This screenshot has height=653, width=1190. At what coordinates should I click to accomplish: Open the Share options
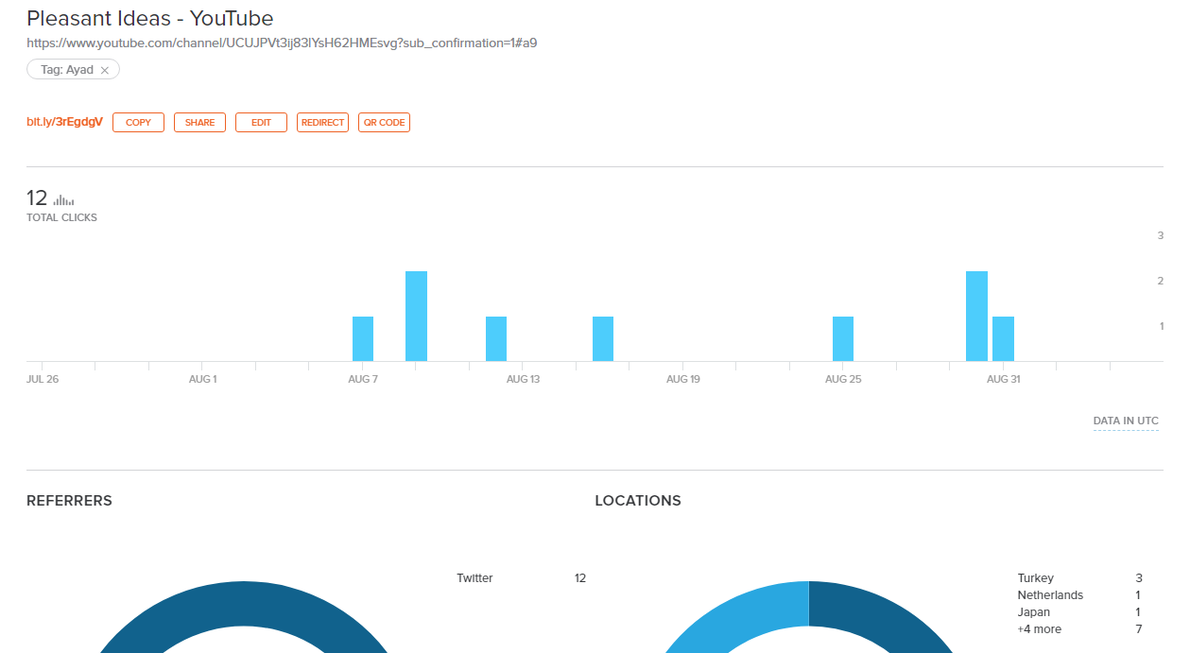(x=199, y=123)
